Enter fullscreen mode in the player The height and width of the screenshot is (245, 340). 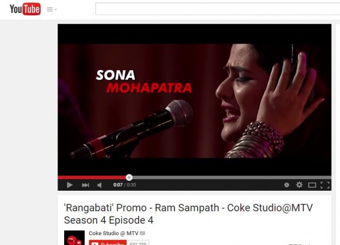point(325,185)
